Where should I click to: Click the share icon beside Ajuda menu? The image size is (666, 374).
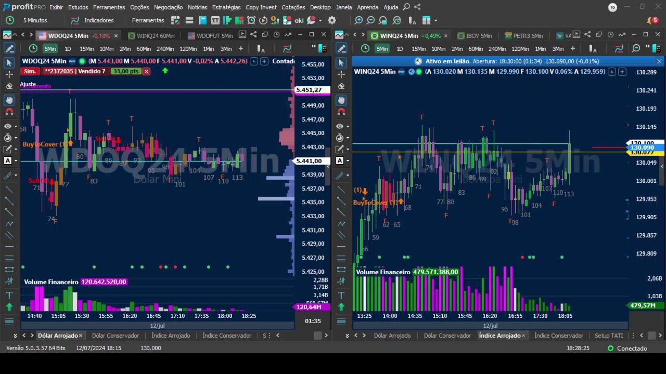pos(417,7)
